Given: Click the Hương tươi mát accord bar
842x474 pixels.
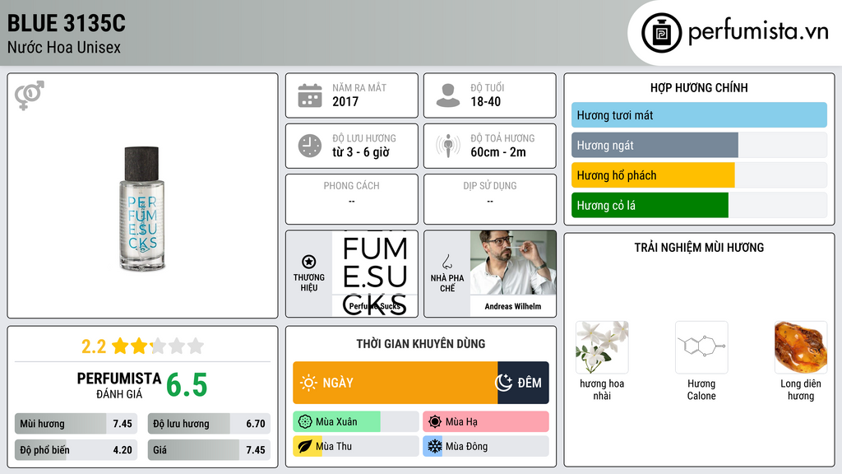Looking at the screenshot, I should tap(699, 115).
